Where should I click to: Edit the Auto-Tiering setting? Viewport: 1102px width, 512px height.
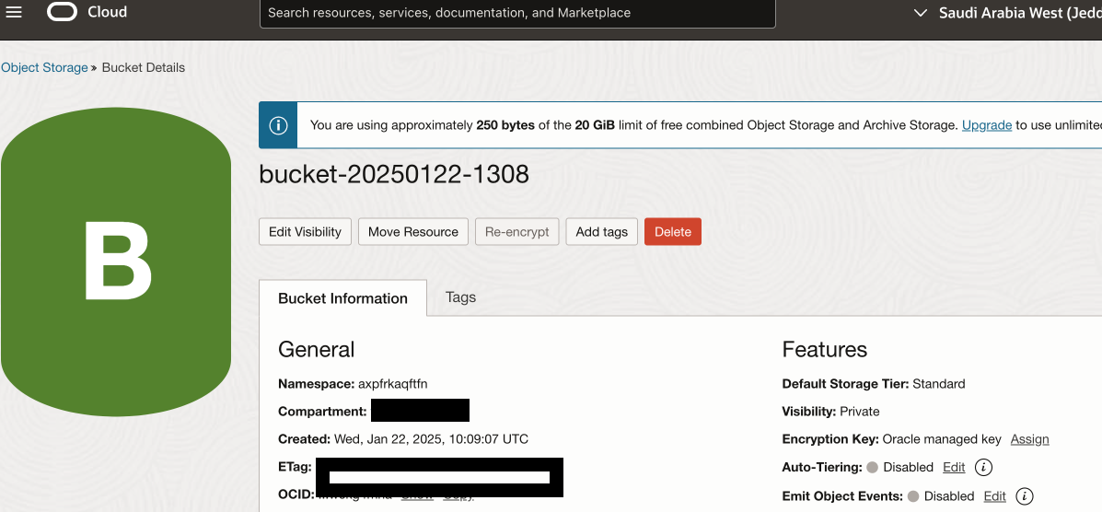click(954, 467)
